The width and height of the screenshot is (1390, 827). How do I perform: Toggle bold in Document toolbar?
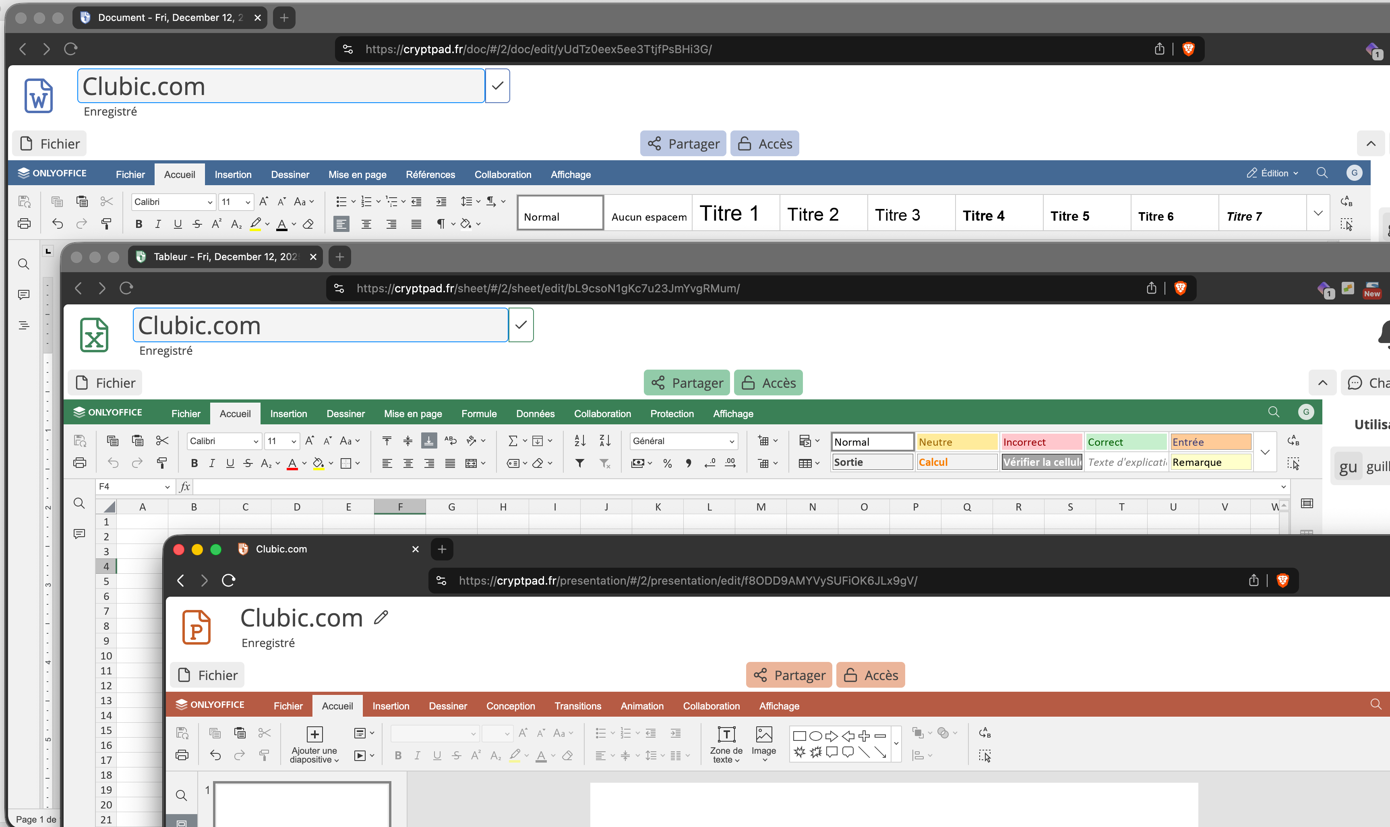pos(139,224)
